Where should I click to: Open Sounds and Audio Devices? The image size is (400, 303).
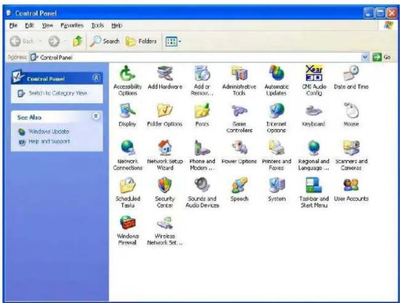point(202,192)
